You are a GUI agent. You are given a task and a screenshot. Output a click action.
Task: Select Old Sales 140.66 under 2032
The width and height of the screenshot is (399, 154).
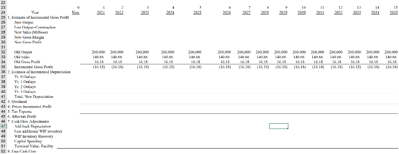pos(337,57)
